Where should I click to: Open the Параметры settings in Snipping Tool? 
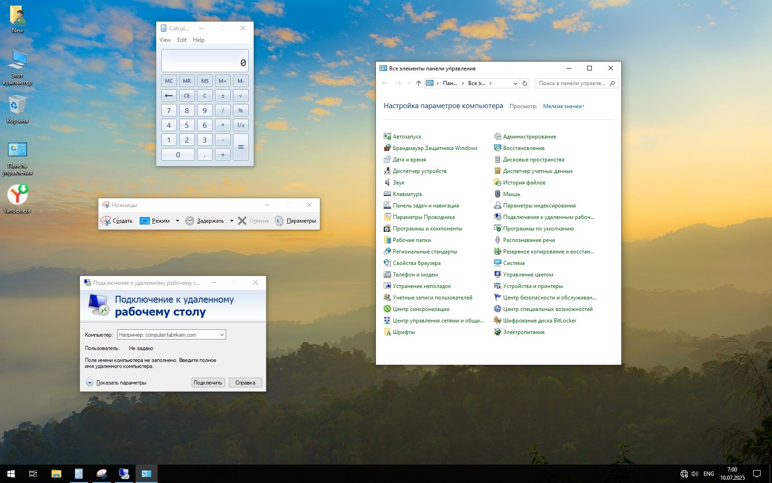pyautogui.click(x=295, y=221)
